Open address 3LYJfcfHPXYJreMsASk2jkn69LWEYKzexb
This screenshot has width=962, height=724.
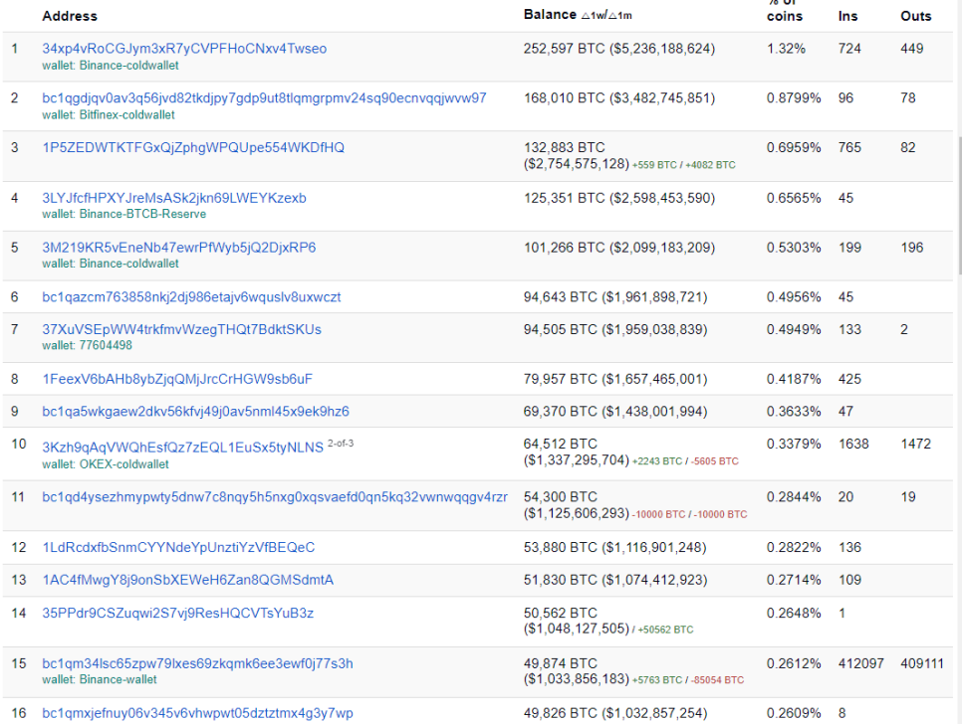click(173, 198)
